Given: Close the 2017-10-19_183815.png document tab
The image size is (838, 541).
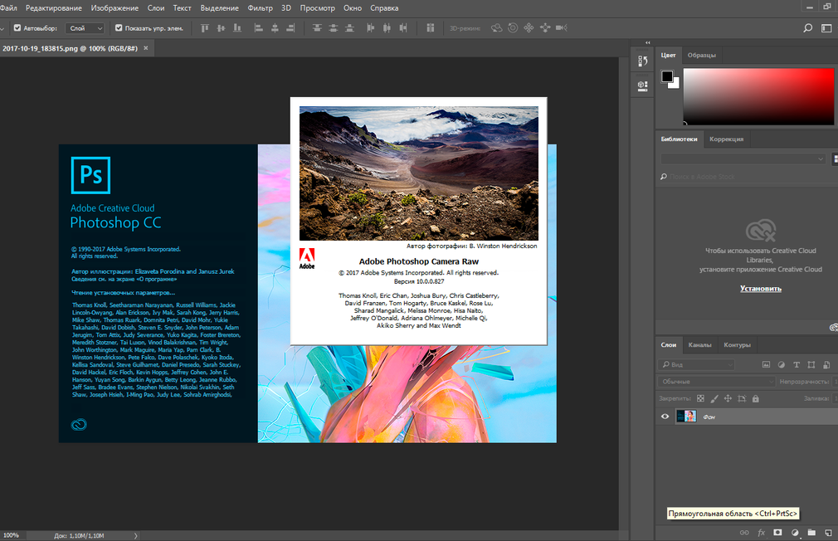Looking at the screenshot, I should tap(145, 48).
